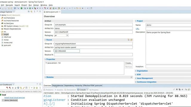Switch to the Effective POM tab

pyautogui.click(x=89, y=86)
